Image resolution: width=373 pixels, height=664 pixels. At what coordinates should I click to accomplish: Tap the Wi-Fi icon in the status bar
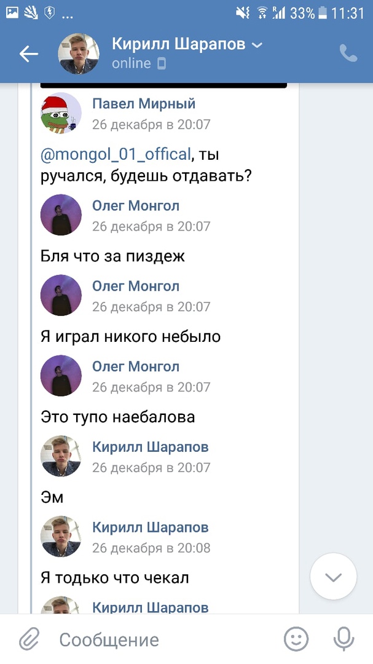[x=263, y=13]
